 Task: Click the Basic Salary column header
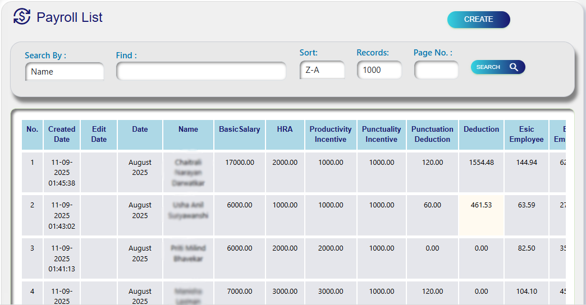coord(239,130)
